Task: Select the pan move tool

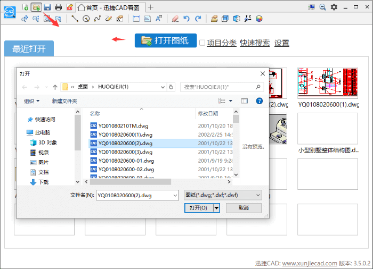Action: pos(25,19)
